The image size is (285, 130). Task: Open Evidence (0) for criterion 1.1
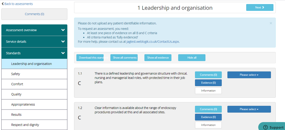pos(208,83)
